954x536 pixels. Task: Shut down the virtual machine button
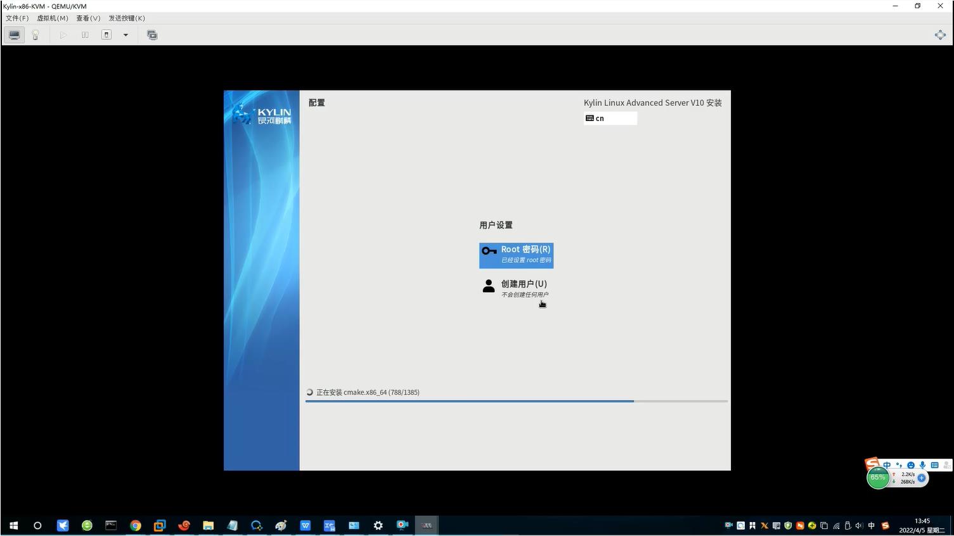pos(106,35)
